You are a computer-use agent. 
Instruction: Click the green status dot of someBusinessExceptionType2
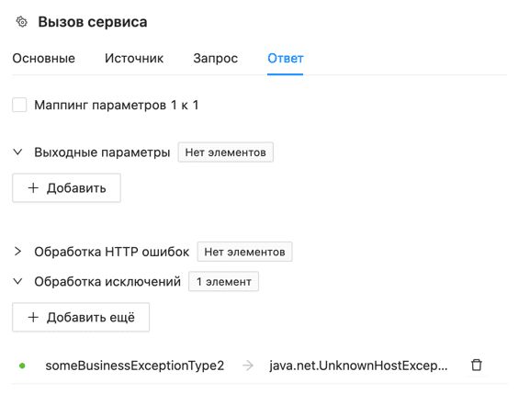click(x=22, y=366)
